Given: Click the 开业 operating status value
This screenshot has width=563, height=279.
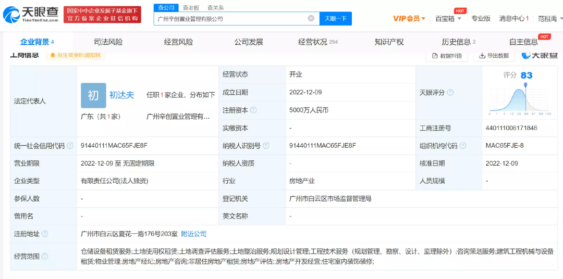Looking at the screenshot, I should coord(296,75).
